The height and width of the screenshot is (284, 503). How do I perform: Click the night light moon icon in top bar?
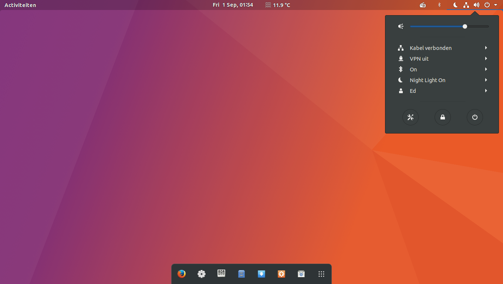(456, 5)
